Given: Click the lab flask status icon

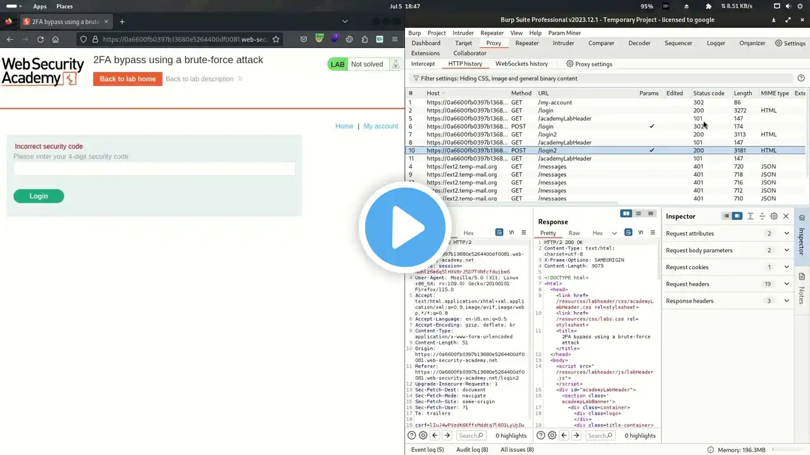Looking at the screenshot, I should pos(396,64).
